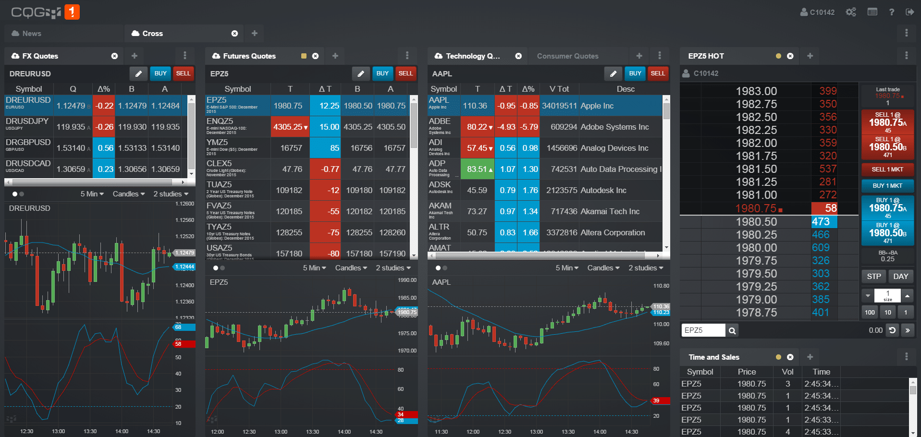Screen dimensions: 921x437
Task: Open the Futures Quotes panel options menu
Action: (407, 56)
